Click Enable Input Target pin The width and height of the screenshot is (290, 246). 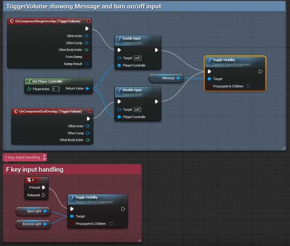coord(119,58)
